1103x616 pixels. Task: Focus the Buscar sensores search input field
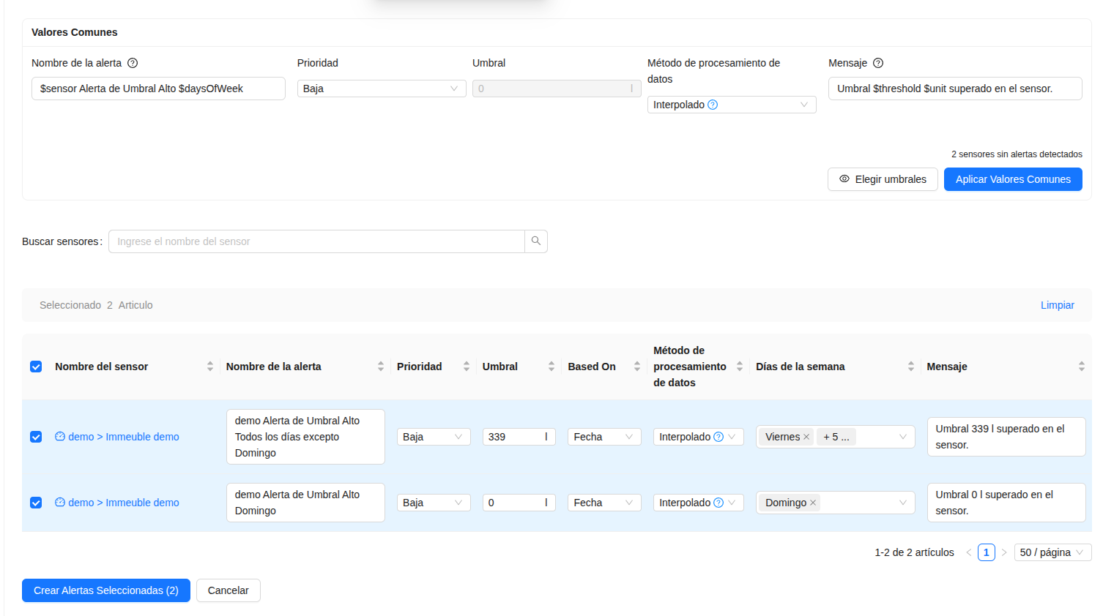pos(316,241)
